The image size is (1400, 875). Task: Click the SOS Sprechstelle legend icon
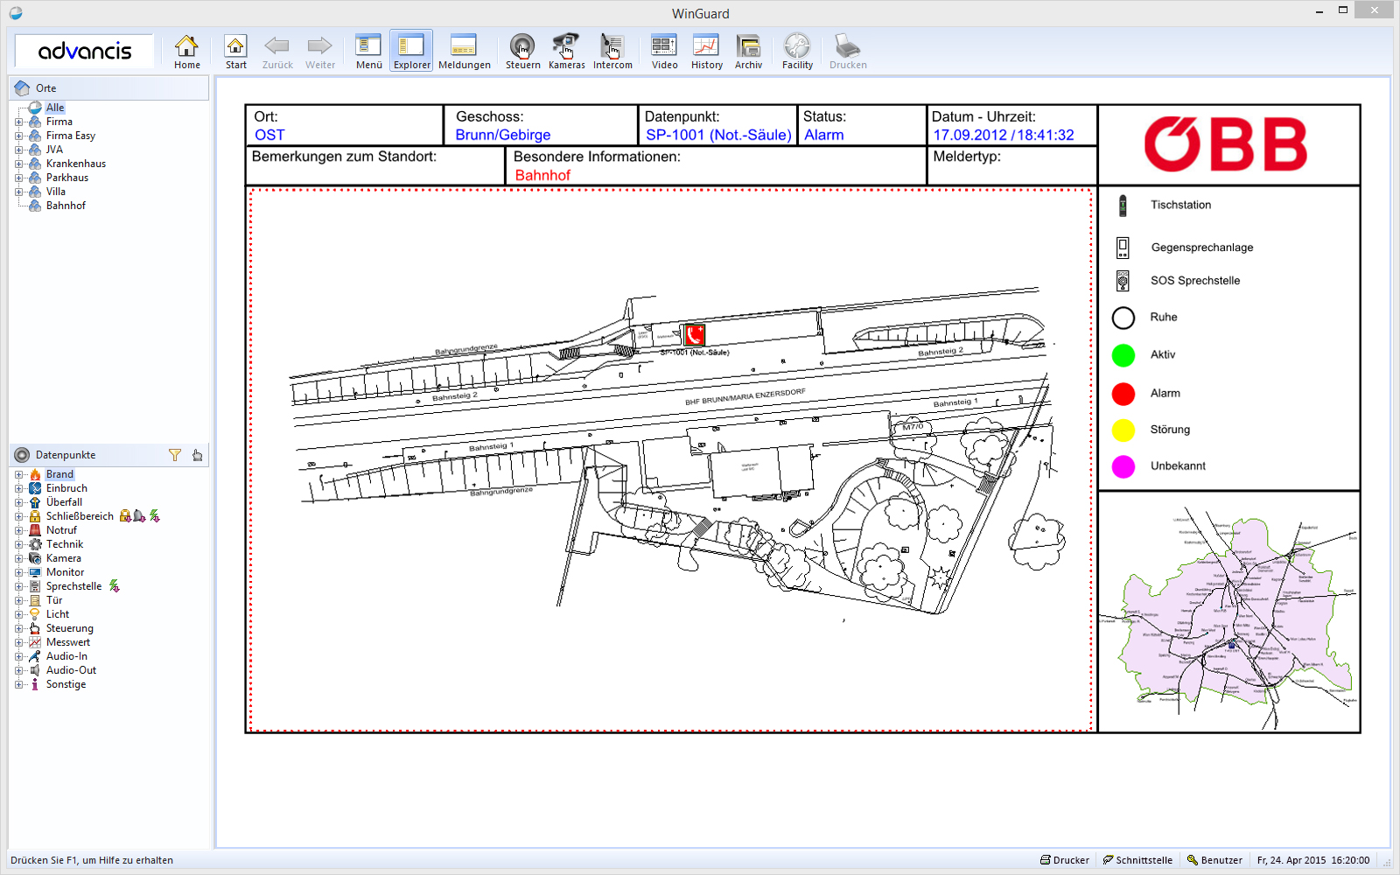click(x=1123, y=281)
